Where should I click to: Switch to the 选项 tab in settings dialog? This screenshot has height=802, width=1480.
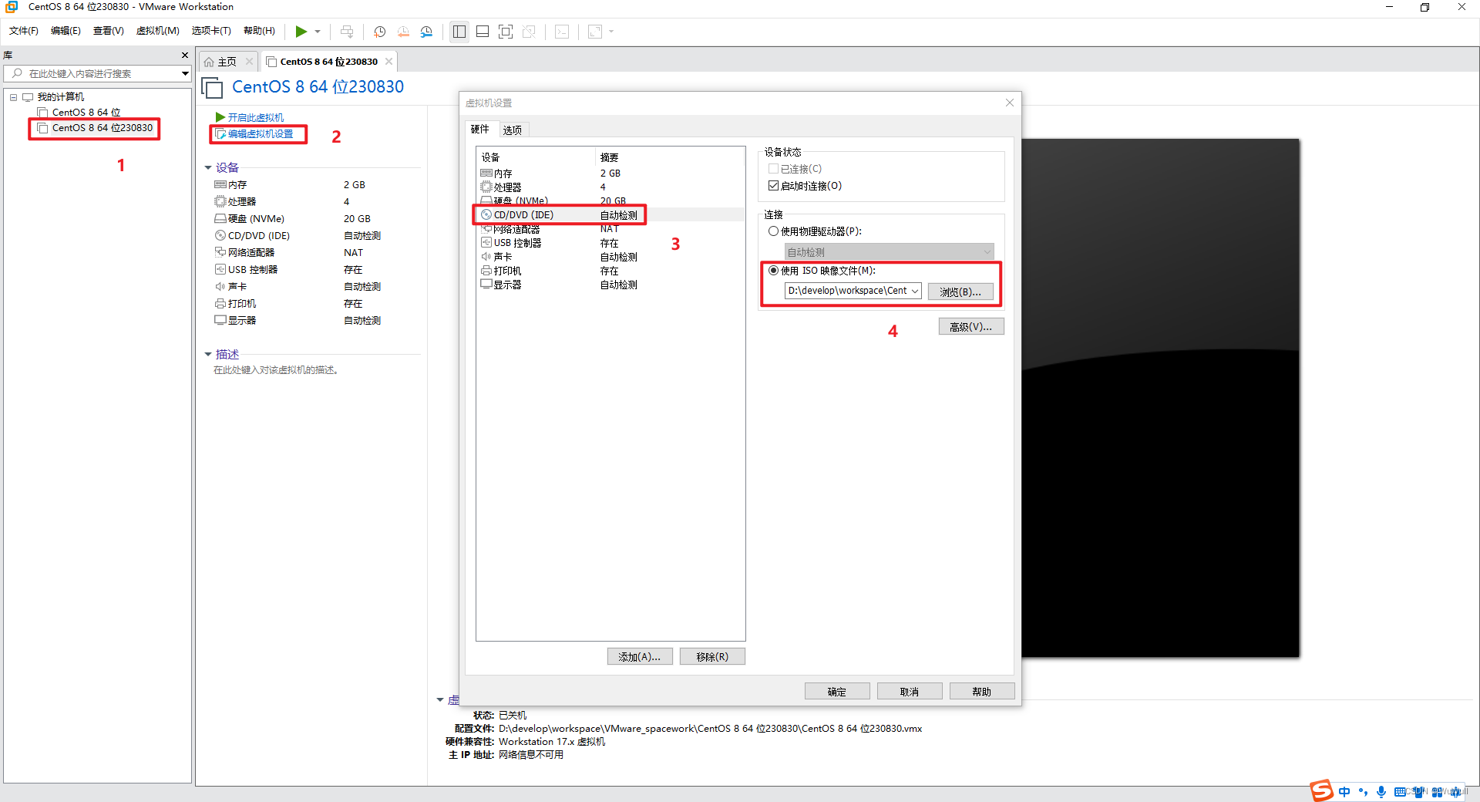[513, 130]
